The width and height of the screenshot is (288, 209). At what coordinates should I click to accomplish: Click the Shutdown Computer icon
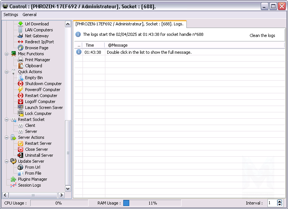click(21, 84)
